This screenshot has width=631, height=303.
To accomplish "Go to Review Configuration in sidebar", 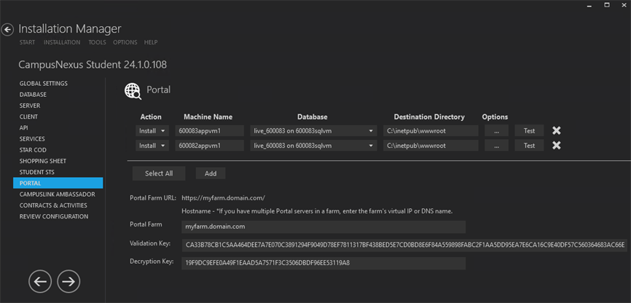I will click(x=54, y=216).
